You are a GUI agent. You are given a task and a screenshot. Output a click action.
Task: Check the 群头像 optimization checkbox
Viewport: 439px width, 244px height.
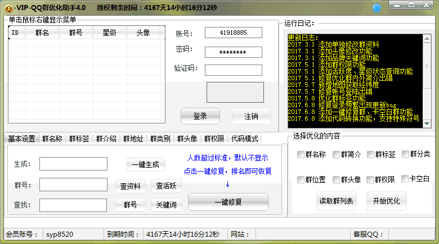pos(336,179)
